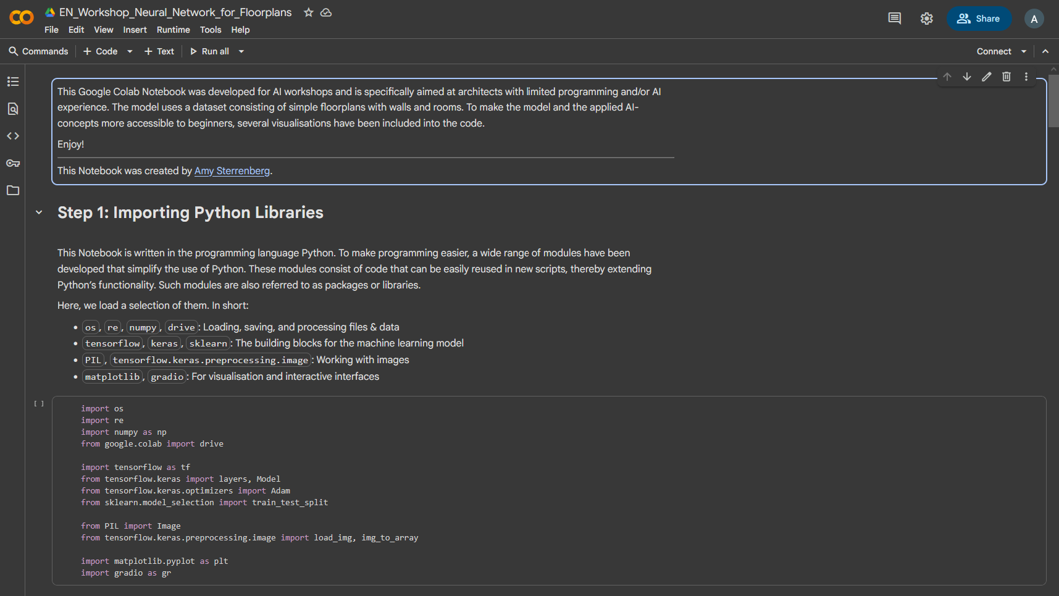Viewport: 1059px width, 596px height.
Task: Run the import code cell
Action: click(x=39, y=404)
